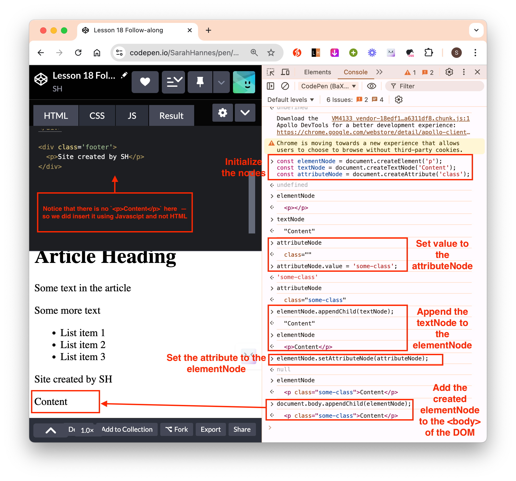
Task: Toggle DevTools device toolbar
Action: coord(285,72)
